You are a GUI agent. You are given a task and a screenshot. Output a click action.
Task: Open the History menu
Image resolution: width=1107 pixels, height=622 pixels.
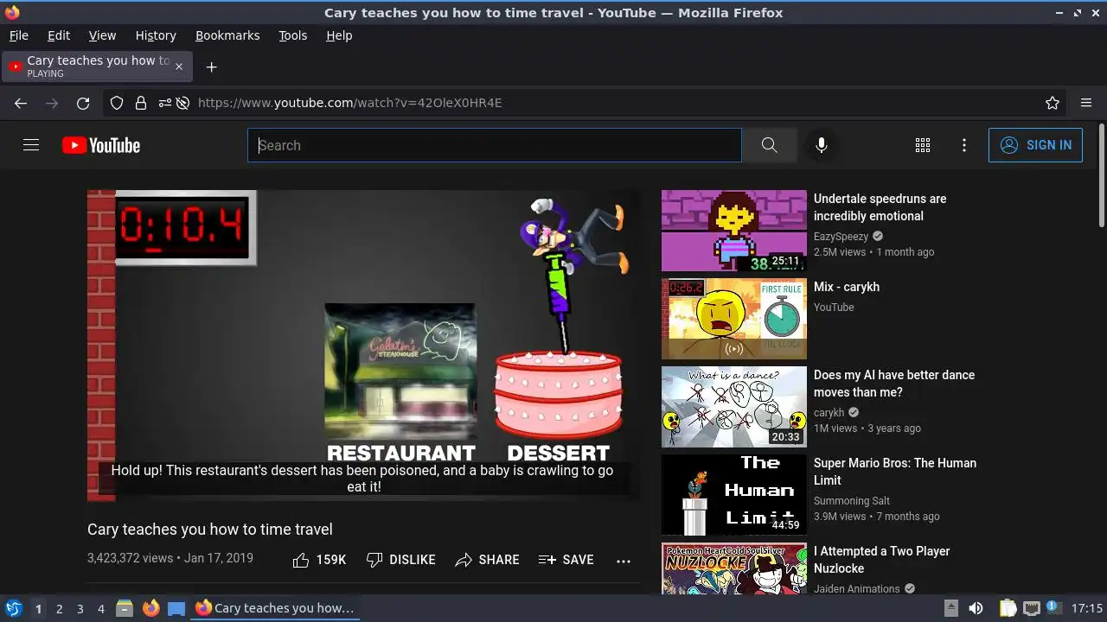pyautogui.click(x=156, y=35)
